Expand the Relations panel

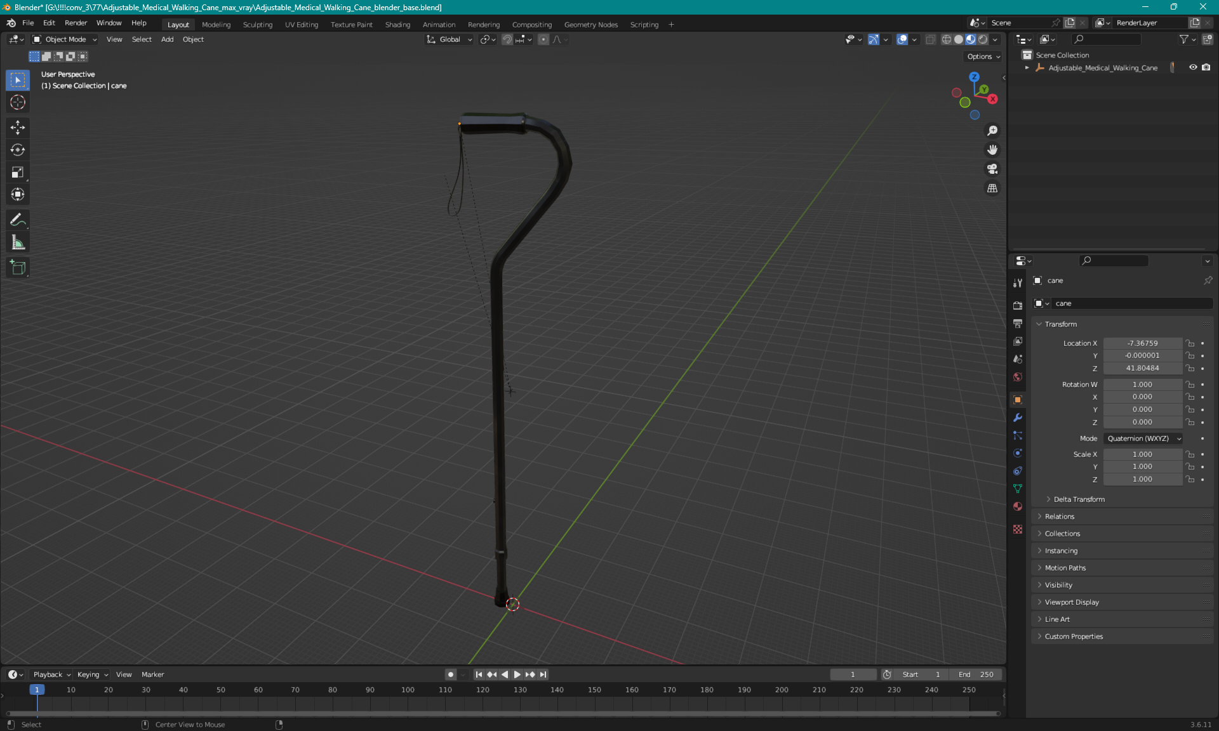point(1059,517)
